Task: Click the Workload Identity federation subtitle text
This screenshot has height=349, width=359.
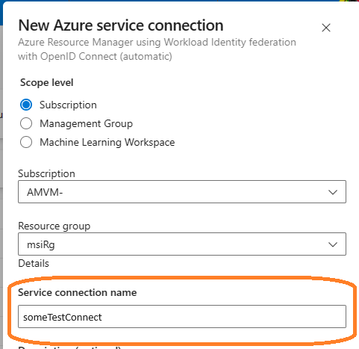Action: [x=157, y=49]
